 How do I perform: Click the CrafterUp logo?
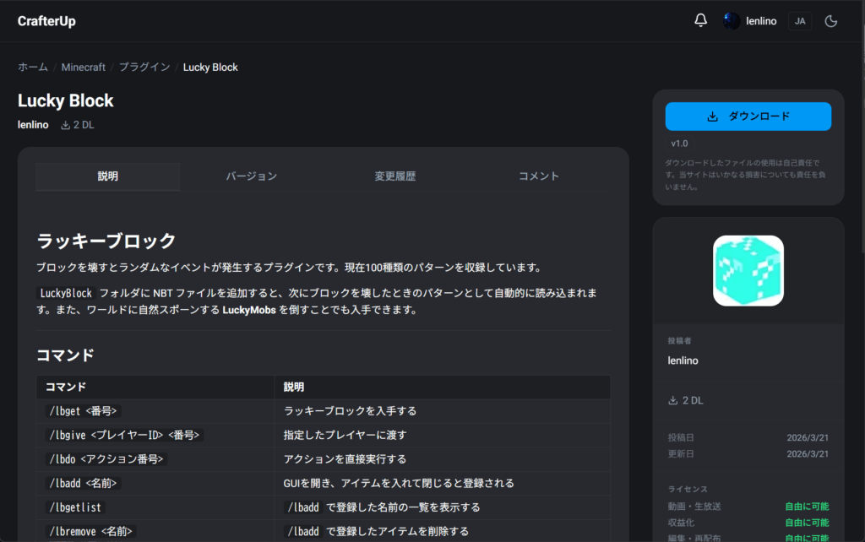click(x=46, y=21)
